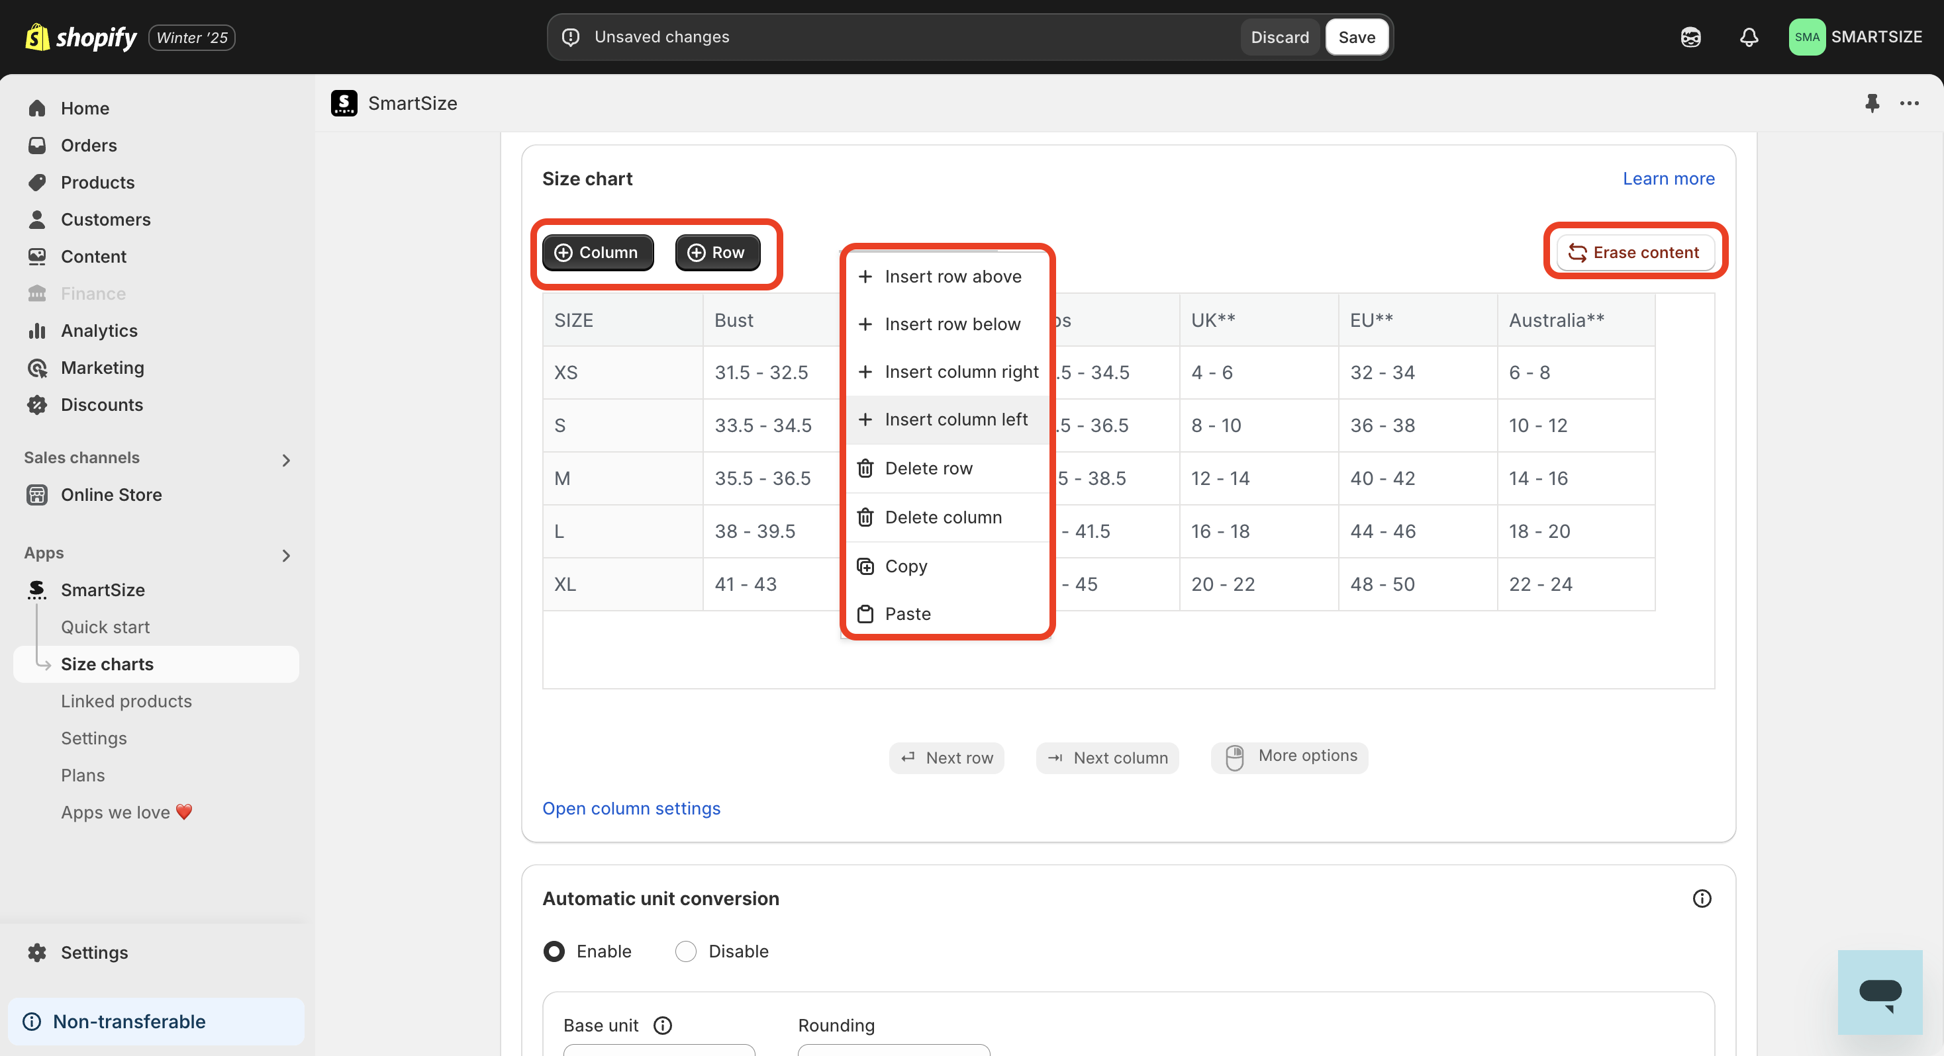The image size is (1944, 1056).
Task: Select the Bust cell 33.5 - 34.5
Action: point(771,425)
